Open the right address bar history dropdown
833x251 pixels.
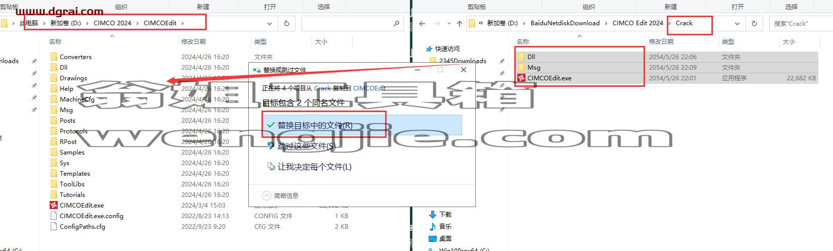tap(737, 23)
